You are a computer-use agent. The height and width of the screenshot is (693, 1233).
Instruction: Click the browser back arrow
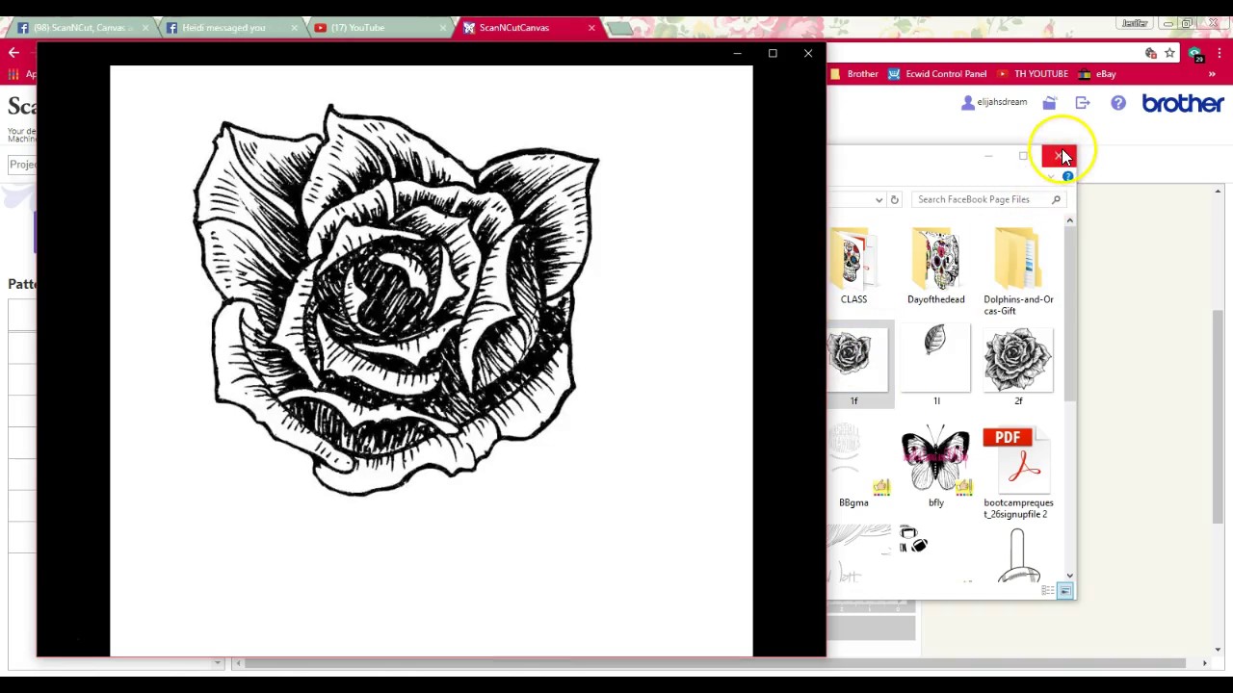point(13,54)
